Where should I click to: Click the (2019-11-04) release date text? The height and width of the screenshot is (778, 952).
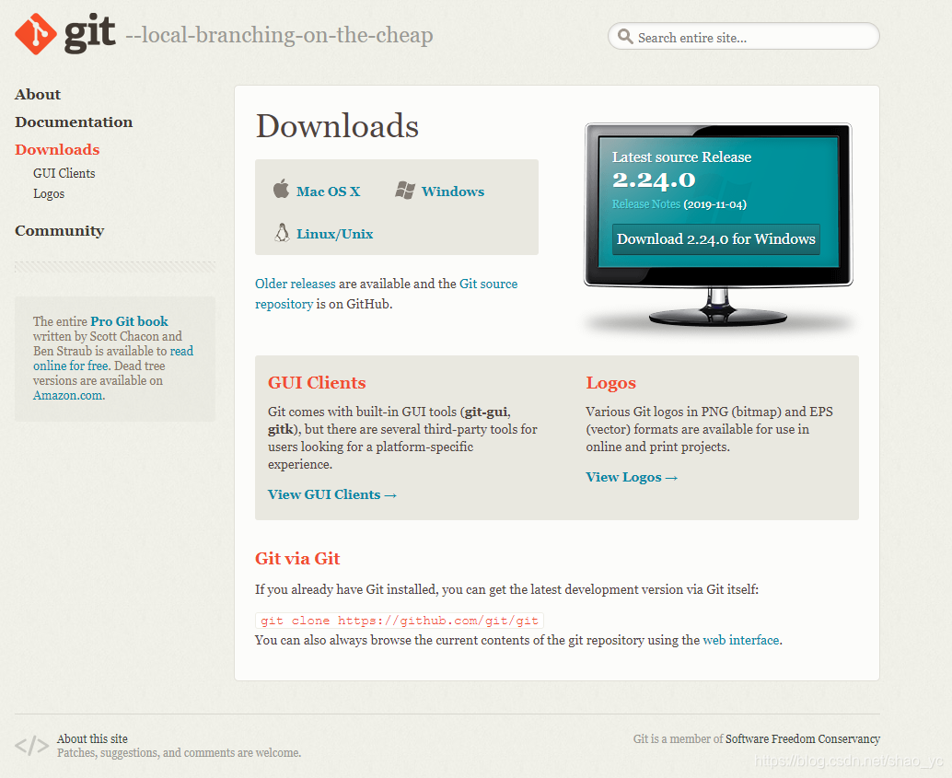click(x=714, y=204)
